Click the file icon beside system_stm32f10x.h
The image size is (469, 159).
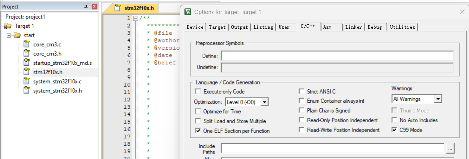pyautogui.click(x=27, y=90)
